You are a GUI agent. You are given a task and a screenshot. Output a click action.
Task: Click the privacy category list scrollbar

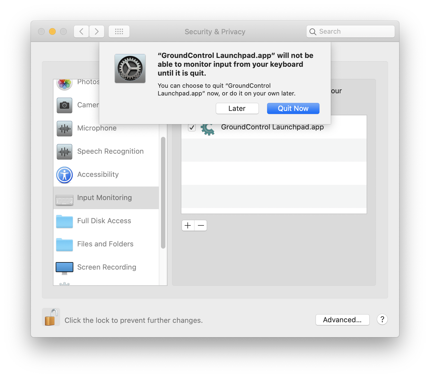coord(163,193)
